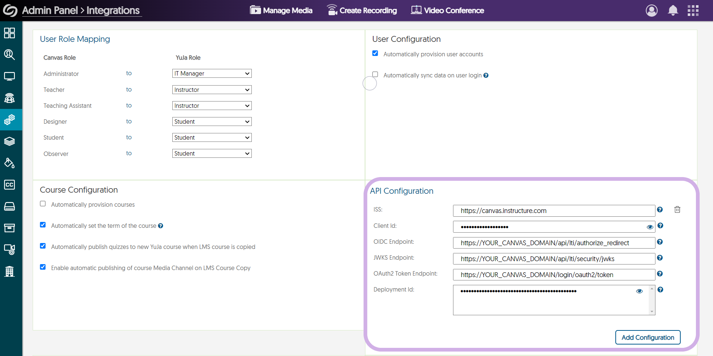Open the Integrations gears icon in sidebar

[10, 120]
